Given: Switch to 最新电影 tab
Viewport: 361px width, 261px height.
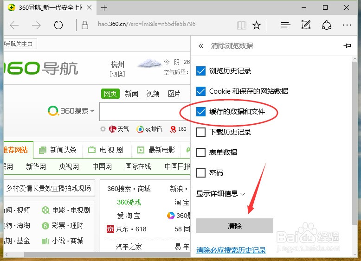Looking at the screenshot, I should click(156, 150).
